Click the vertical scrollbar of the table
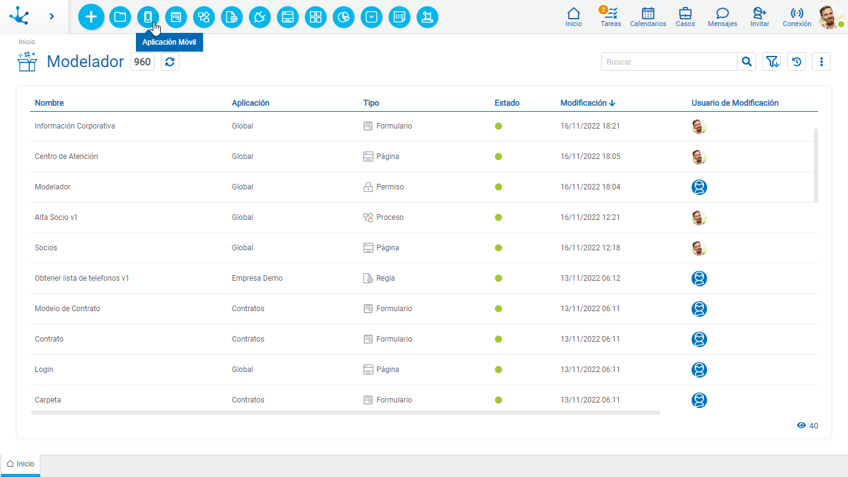The height and width of the screenshot is (477, 848). tap(816, 165)
